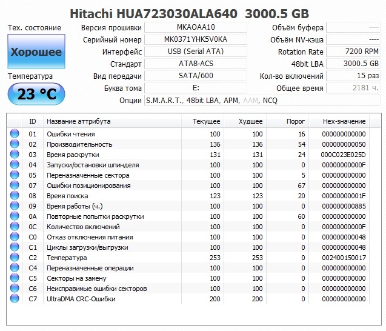Click the Текущее column header
386x331 pixels.
click(203, 121)
